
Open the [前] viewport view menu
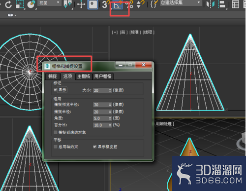point(123,32)
